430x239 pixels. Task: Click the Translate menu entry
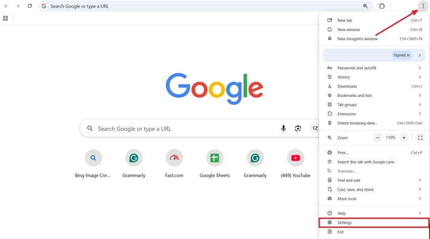(374, 171)
